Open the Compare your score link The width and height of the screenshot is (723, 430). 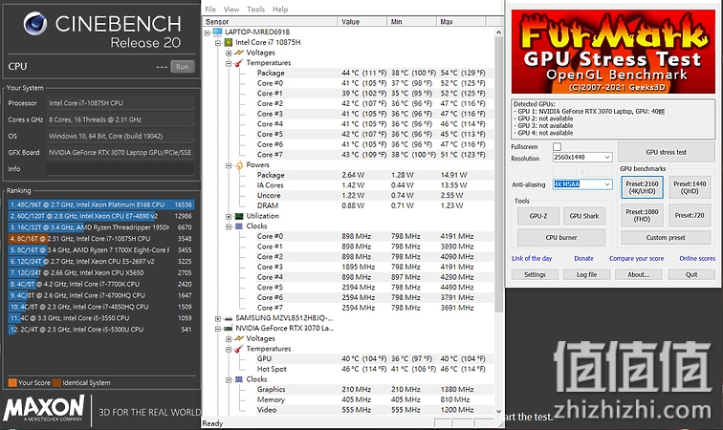click(636, 259)
